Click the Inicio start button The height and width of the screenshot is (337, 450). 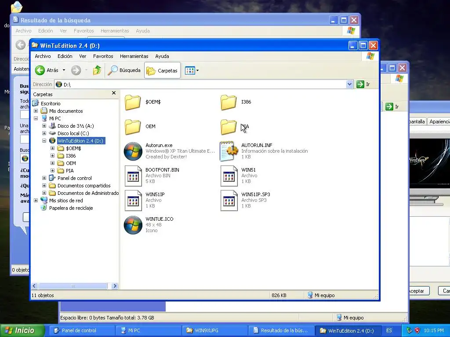22,330
